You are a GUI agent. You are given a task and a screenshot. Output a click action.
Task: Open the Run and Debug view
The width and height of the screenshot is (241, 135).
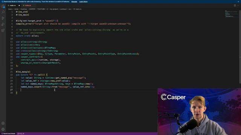[x=3, y=24]
